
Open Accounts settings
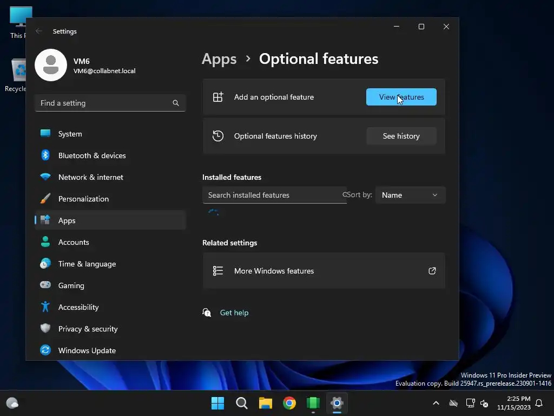coord(110,242)
